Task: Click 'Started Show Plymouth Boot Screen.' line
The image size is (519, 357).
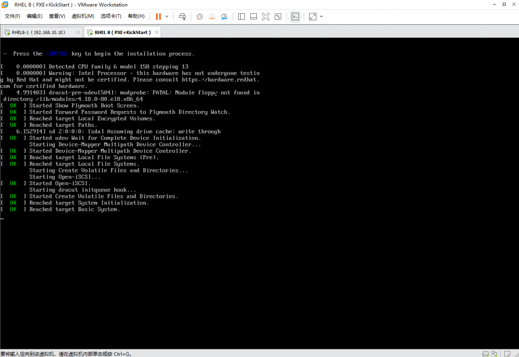Action: [84, 105]
